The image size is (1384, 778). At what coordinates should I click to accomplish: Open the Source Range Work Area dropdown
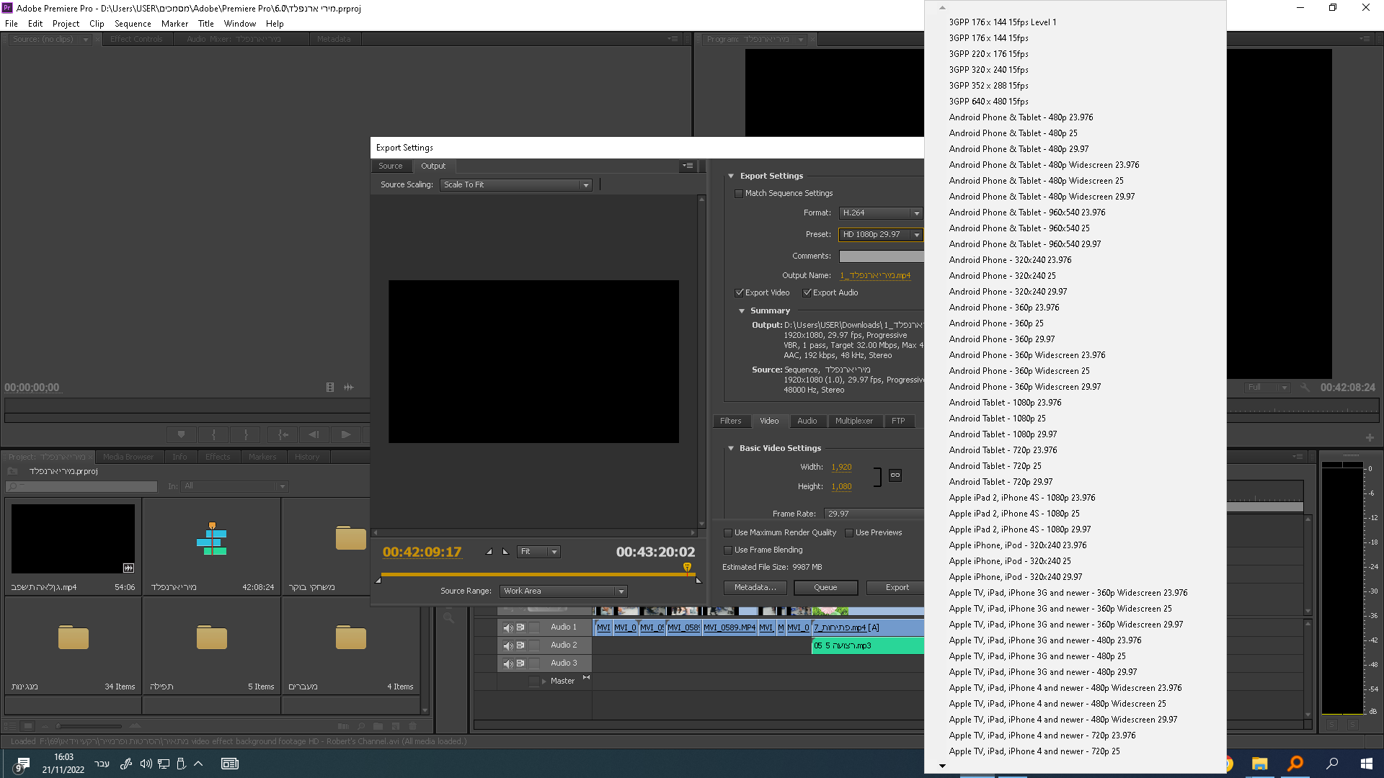[563, 591]
